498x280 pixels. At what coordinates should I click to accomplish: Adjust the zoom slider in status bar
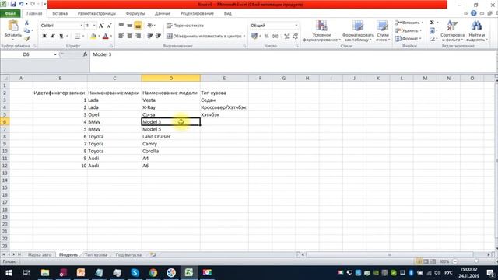coord(475,261)
